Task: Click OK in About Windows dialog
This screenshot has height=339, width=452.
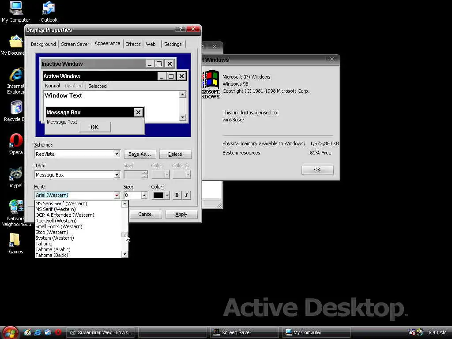Action: coord(317,169)
